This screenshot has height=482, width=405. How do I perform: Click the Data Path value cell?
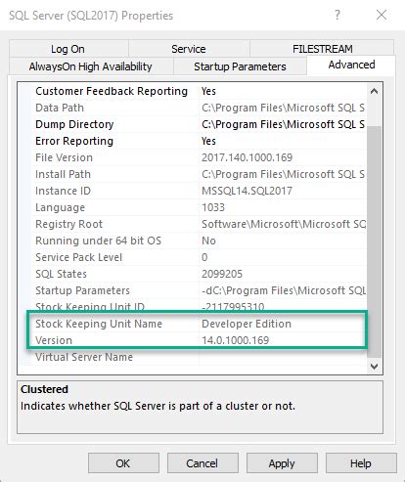tap(283, 108)
